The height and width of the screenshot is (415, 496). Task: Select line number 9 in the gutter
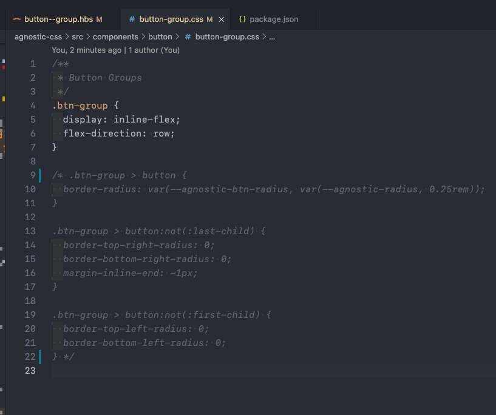(33, 175)
